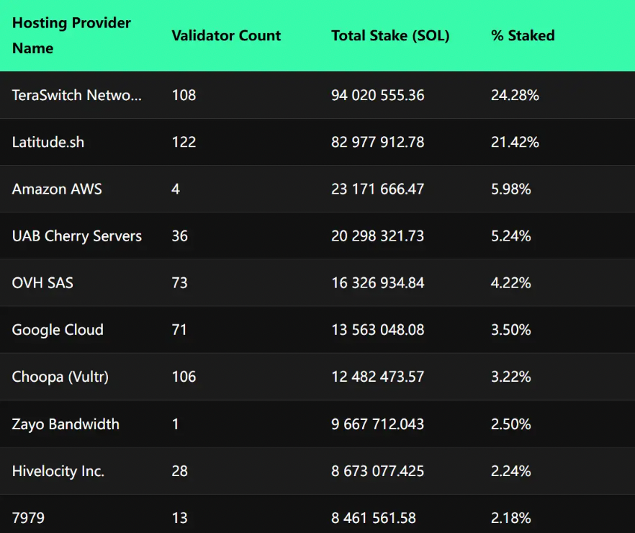Click validator count 4 for Amazon AWS

coord(176,189)
